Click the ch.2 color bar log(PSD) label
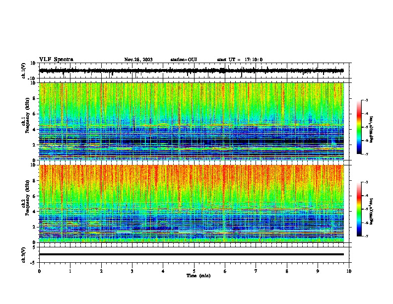This screenshot has height=304, width=393. click(372, 212)
